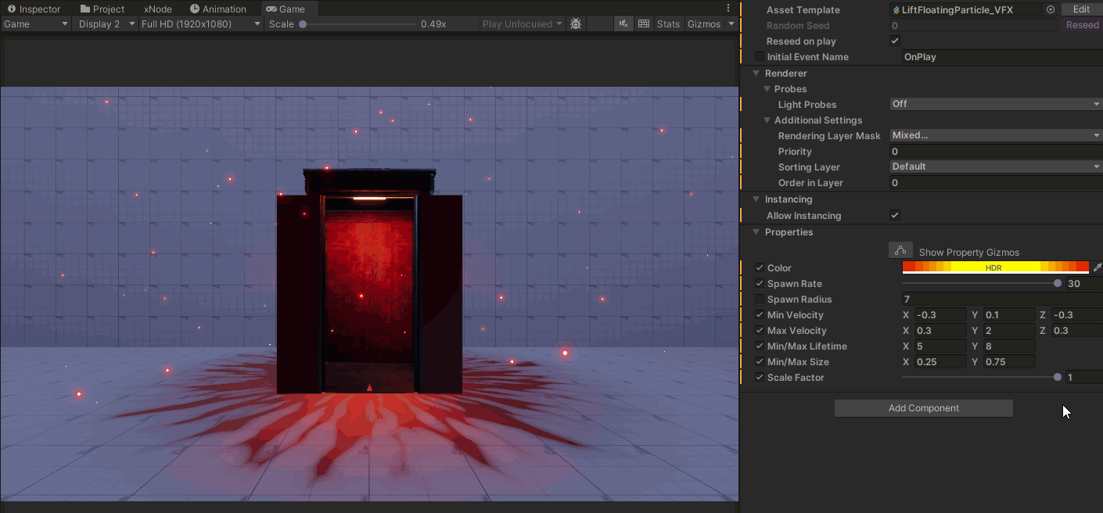Toggle the Min Velocity override checkbox
The image size is (1103, 513).
[760, 314]
